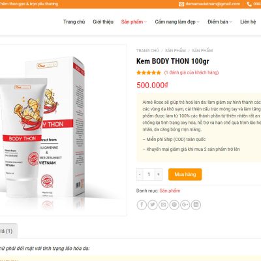Go to Trang chủ menu item
261x261 pixels.
coord(74,22)
